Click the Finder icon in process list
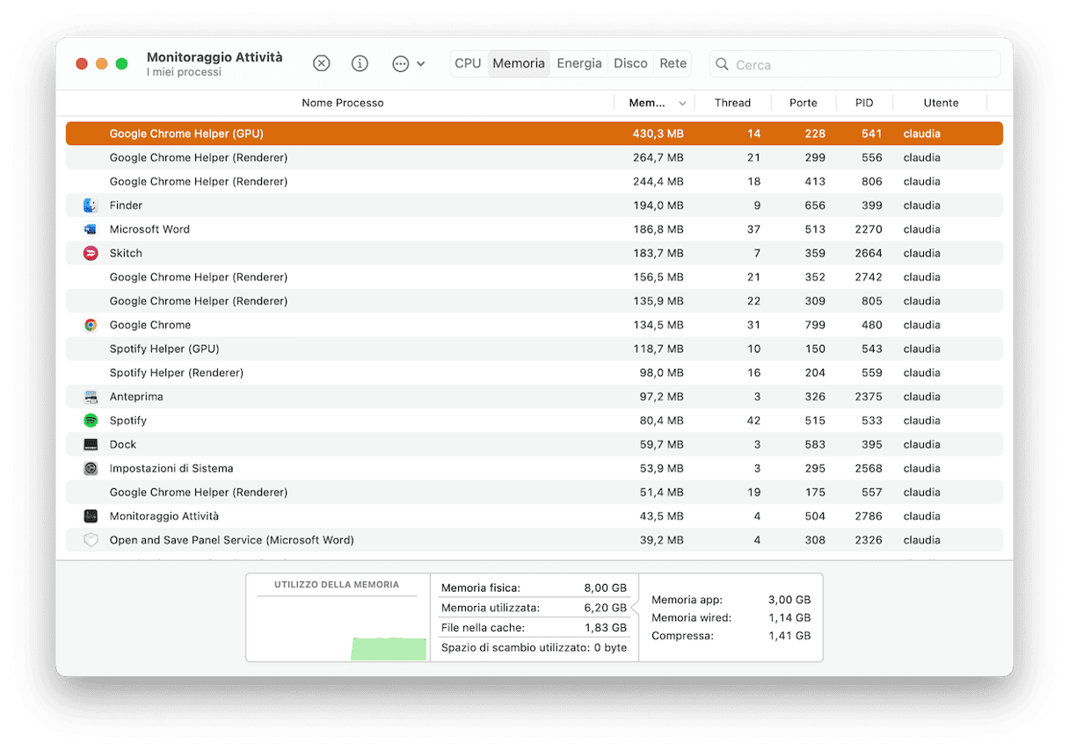The image size is (1069, 750). pyautogui.click(x=91, y=206)
